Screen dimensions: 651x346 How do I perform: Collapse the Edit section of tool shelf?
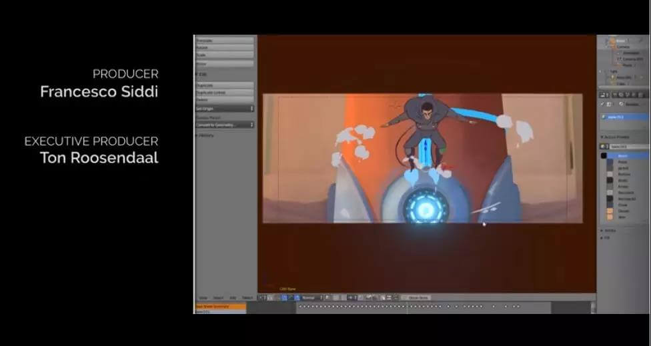[201, 74]
